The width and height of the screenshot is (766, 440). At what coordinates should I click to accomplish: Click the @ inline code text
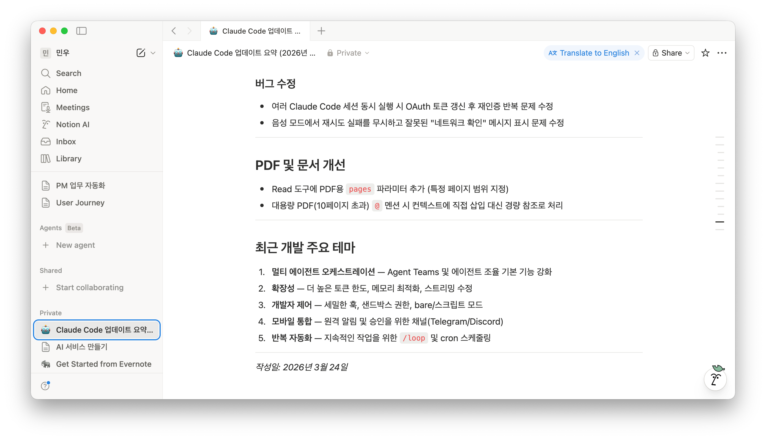pyautogui.click(x=377, y=205)
